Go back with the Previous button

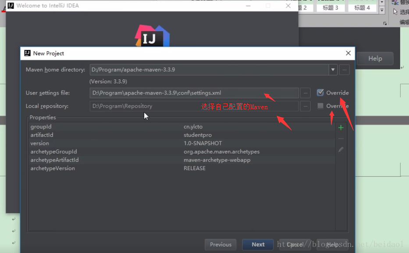221,244
